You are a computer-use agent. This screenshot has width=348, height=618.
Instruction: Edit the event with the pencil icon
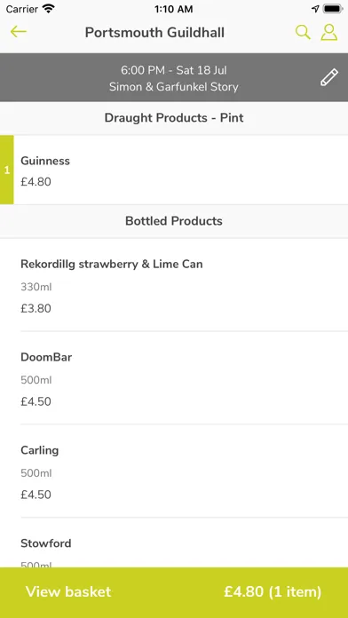329,77
